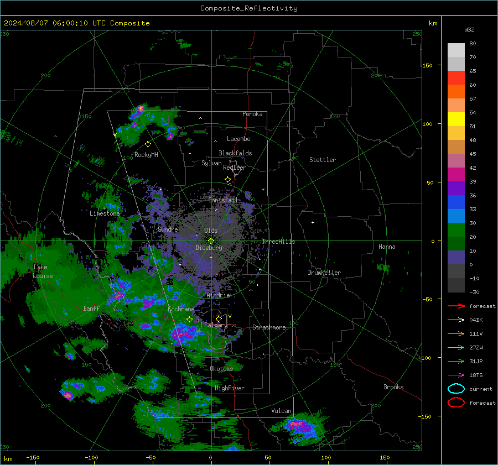This screenshot has height=465, width=498.
Task: Click the Sundre label
Action: click(x=168, y=229)
